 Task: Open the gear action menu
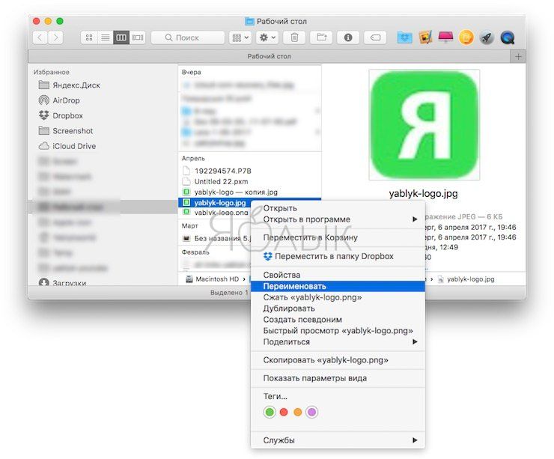point(267,37)
